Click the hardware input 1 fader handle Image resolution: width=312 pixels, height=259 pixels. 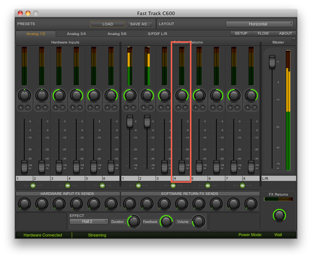point(24,167)
